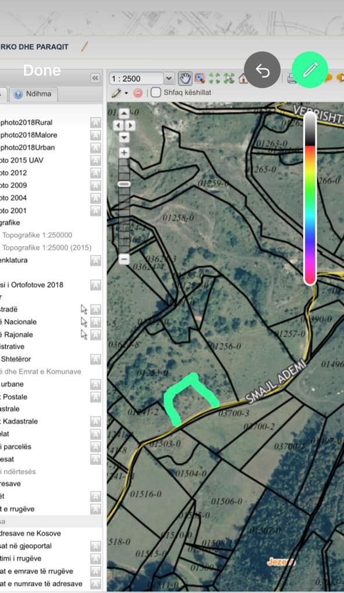Click the A icon beside photo2018Rural

click(95, 123)
